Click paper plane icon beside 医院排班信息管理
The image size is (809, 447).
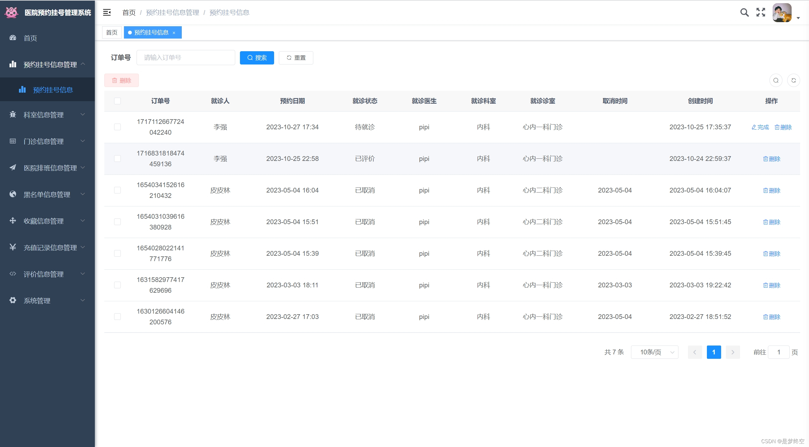tap(13, 168)
